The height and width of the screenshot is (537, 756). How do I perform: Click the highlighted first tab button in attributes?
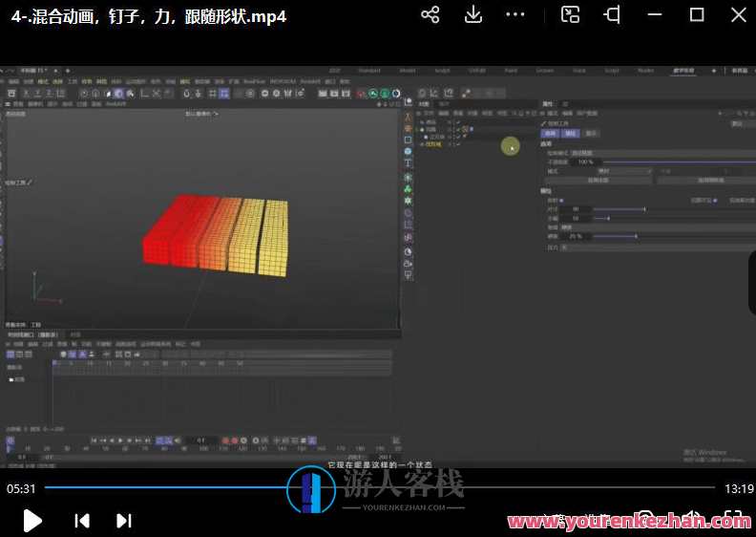550,134
